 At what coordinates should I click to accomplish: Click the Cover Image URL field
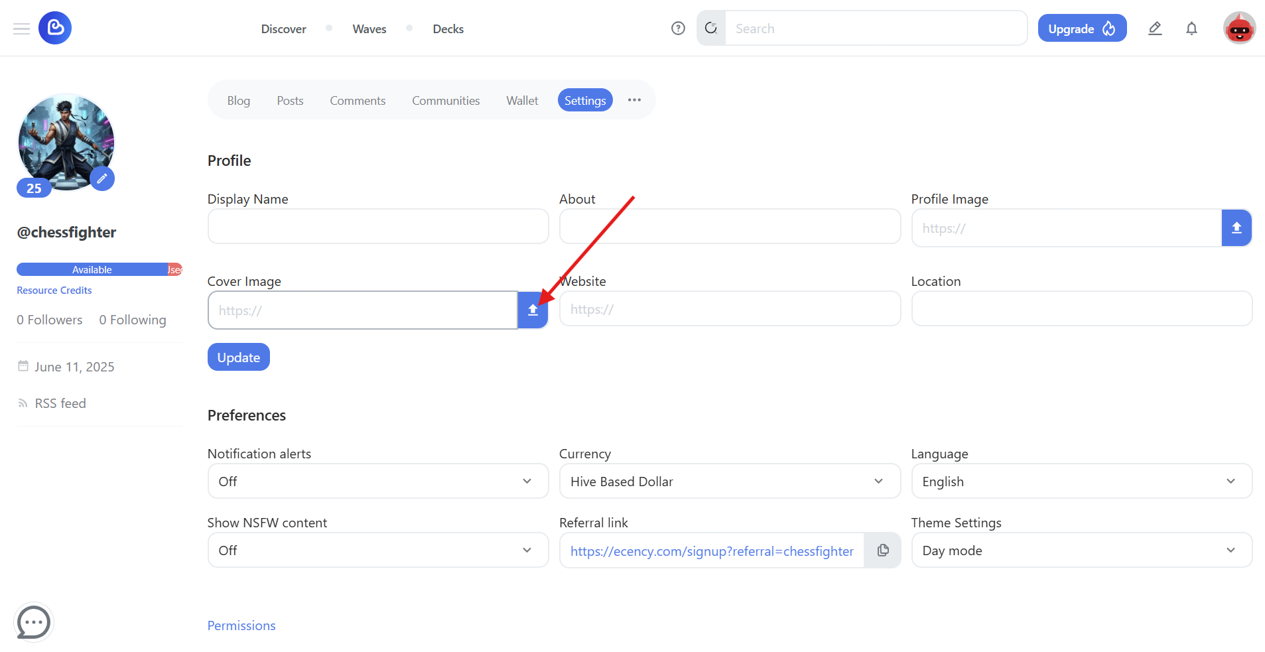point(363,310)
